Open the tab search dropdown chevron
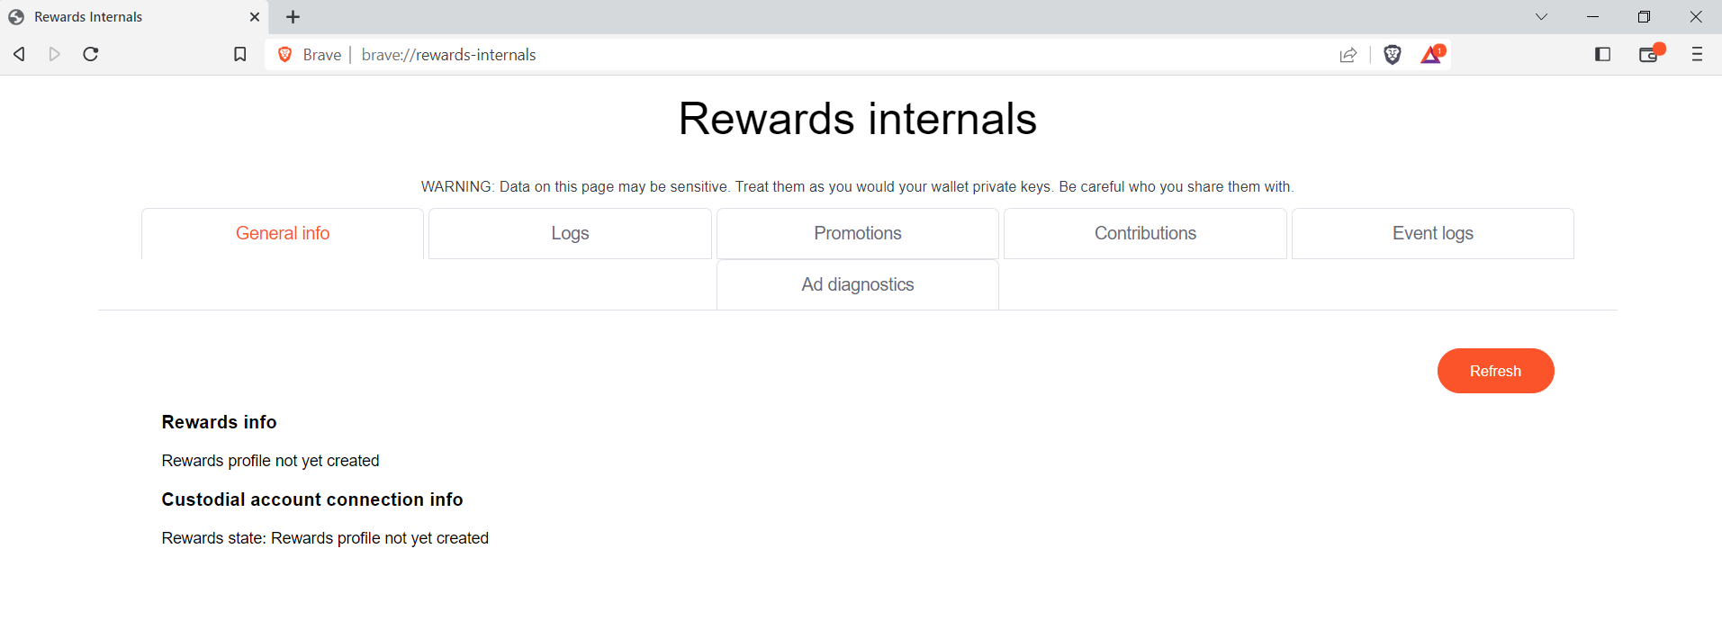This screenshot has width=1722, height=630. tap(1541, 16)
